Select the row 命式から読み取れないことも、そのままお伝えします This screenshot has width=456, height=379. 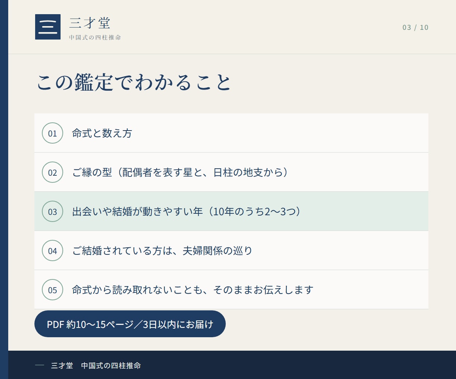tap(231, 289)
